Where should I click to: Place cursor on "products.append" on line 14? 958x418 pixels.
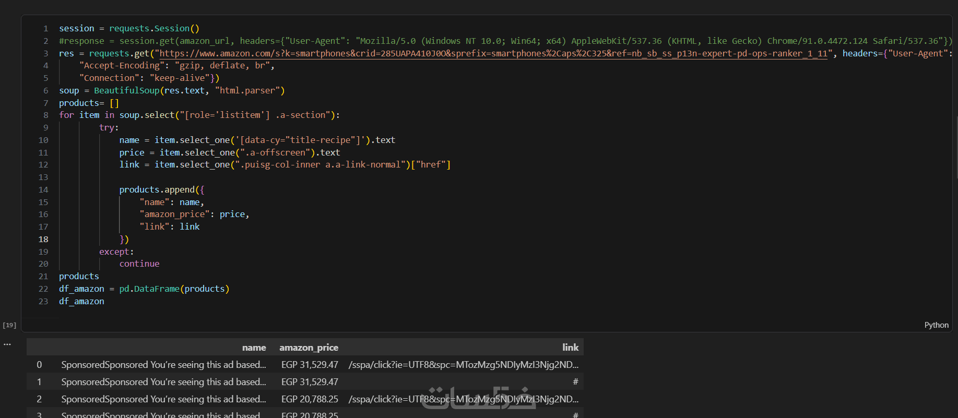click(x=157, y=189)
